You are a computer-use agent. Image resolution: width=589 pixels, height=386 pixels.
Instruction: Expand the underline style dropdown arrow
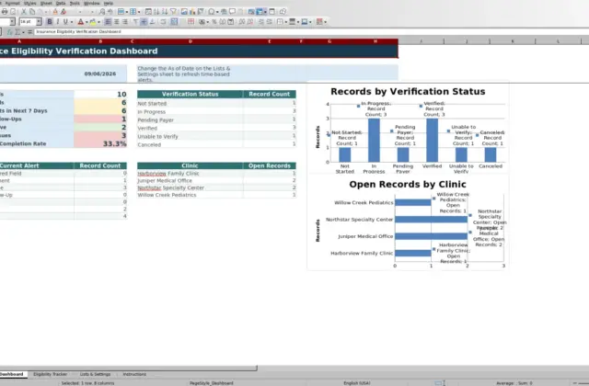point(72,22)
